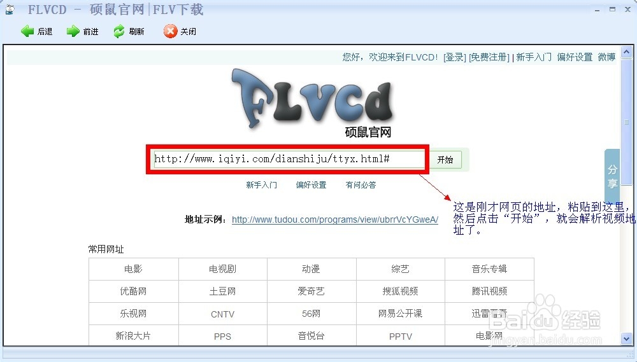The width and height of the screenshot is (637, 362).
Task: Open the 登录 login link
Action: [455, 57]
